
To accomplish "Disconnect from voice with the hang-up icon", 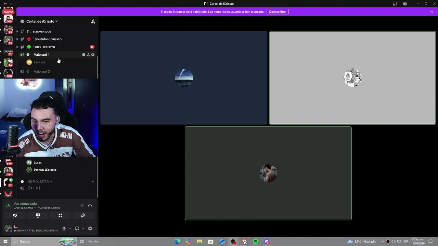I will point(90,205).
